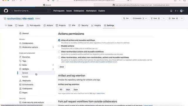Fork the repository
The height and width of the screenshot is (106, 188).
[155, 18]
